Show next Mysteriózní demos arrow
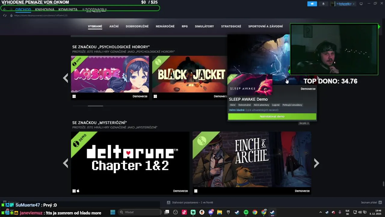The height and width of the screenshot is (217, 385). pyautogui.click(x=316, y=163)
